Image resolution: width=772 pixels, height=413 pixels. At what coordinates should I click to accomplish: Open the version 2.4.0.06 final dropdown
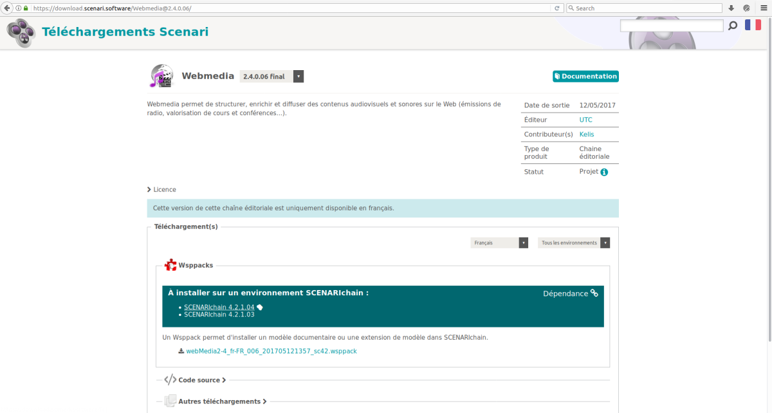click(x=271, y=77)
